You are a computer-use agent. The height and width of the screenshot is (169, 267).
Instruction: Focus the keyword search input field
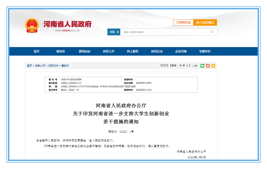point(163,32)
